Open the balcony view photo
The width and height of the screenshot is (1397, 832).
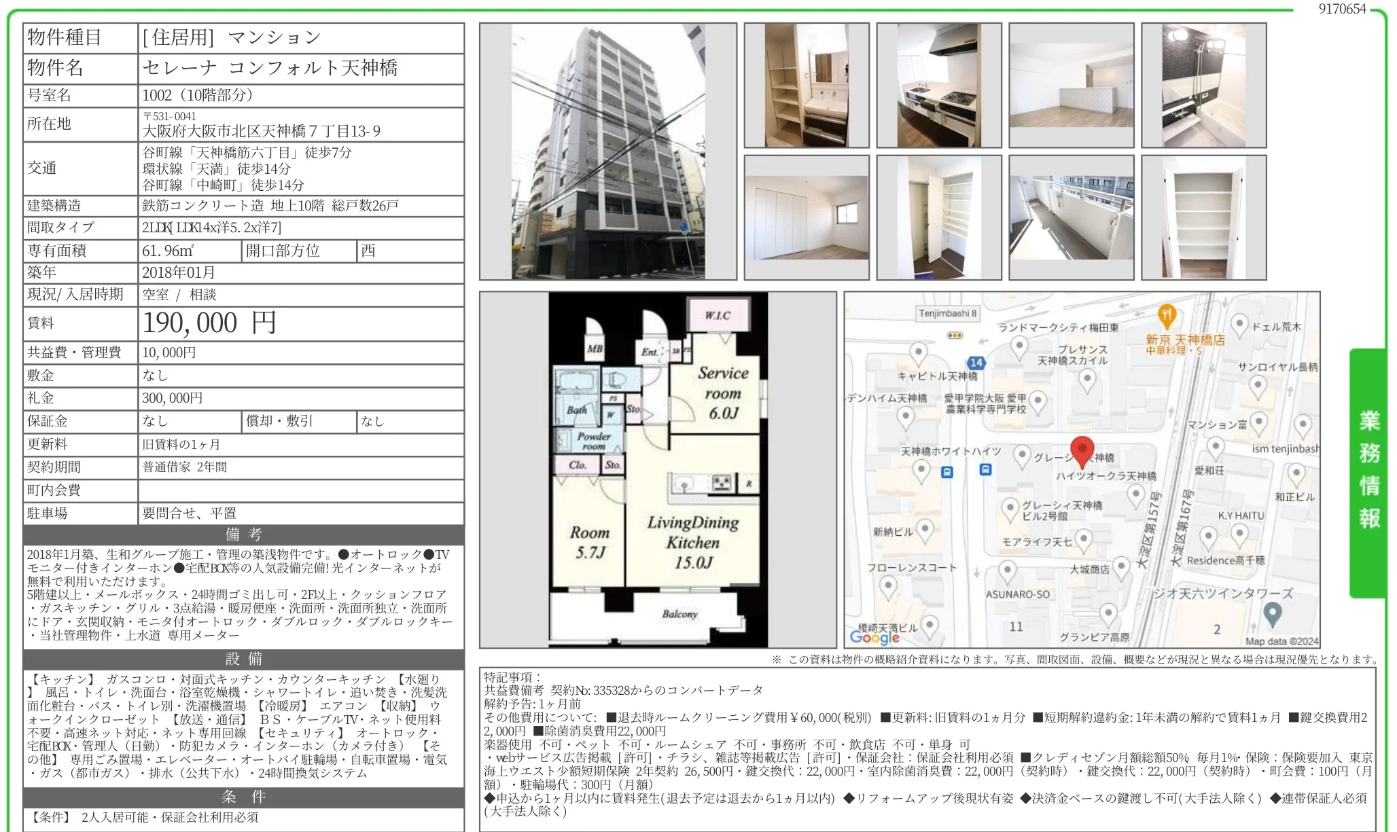1071,217
